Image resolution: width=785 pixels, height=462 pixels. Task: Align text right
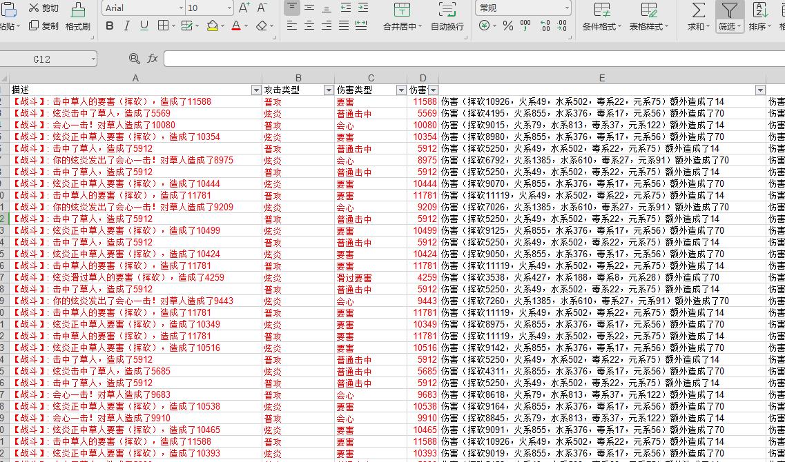pos(327,26)
